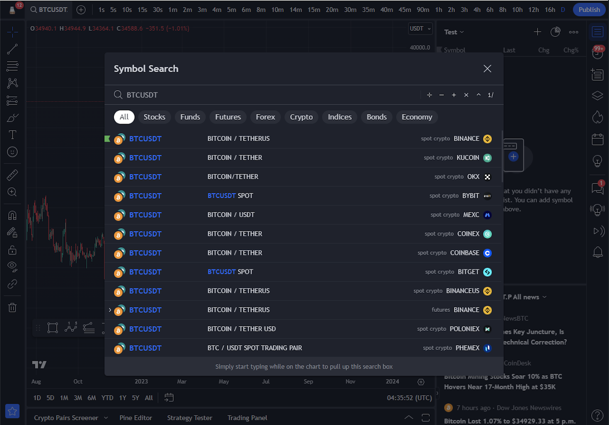609x425 pixels.
Task: Add symbol to watchlist with plus icon
Action: [538, 32]
